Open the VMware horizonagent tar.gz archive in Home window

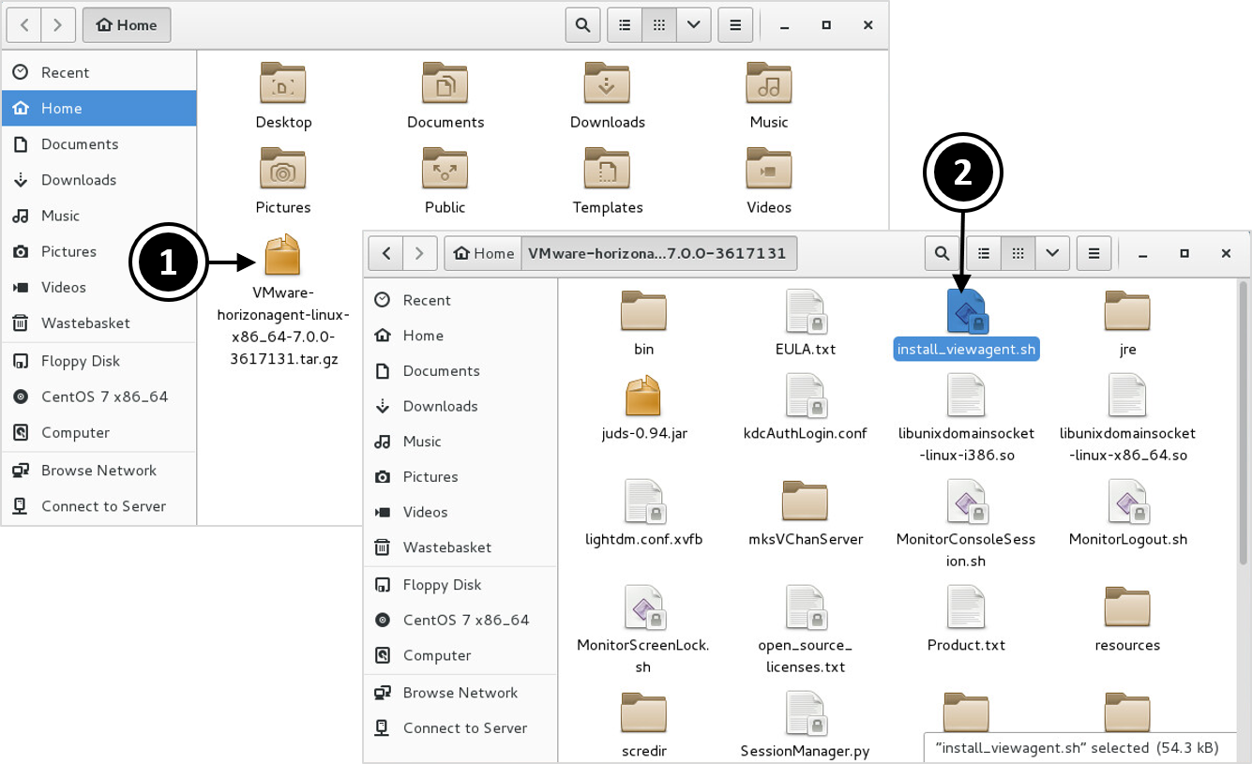[282, 255]
